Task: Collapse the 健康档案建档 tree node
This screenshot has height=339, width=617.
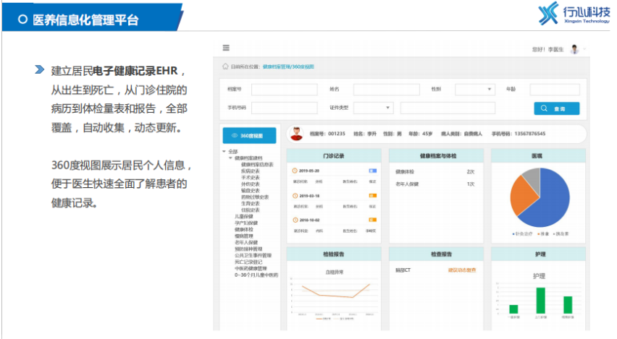Action: 230,158
